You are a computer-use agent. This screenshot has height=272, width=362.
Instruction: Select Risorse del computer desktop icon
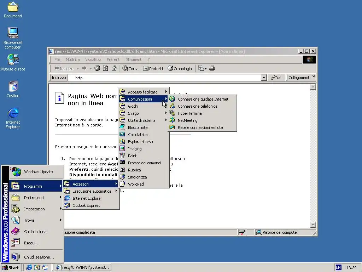click(13, 38)
